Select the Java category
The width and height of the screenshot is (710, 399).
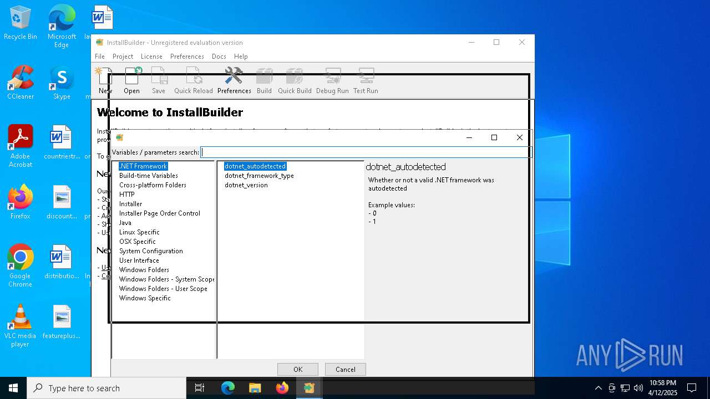click(125, 223)
